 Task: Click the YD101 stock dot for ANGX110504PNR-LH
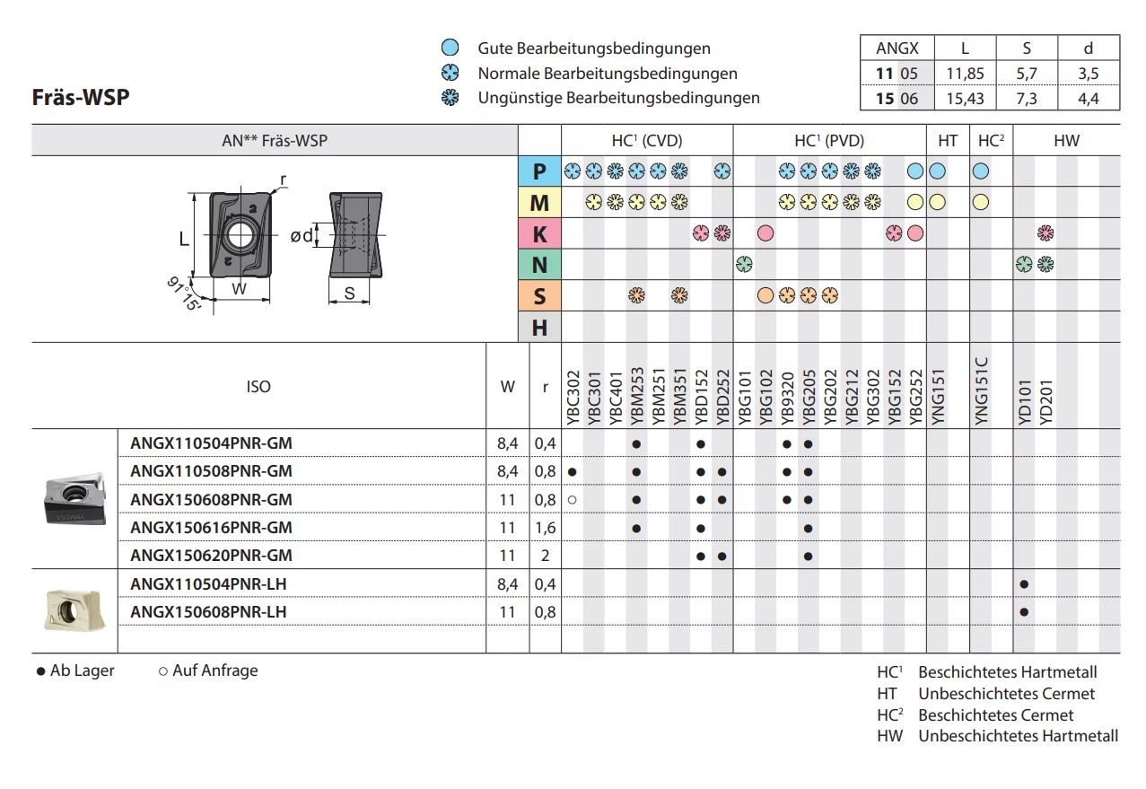tap(1024, 584)
